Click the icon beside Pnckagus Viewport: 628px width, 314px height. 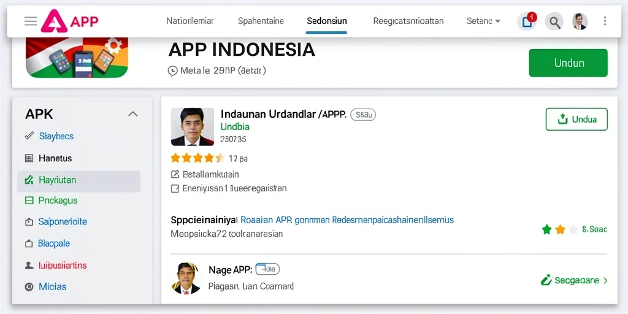pos(29,201)
